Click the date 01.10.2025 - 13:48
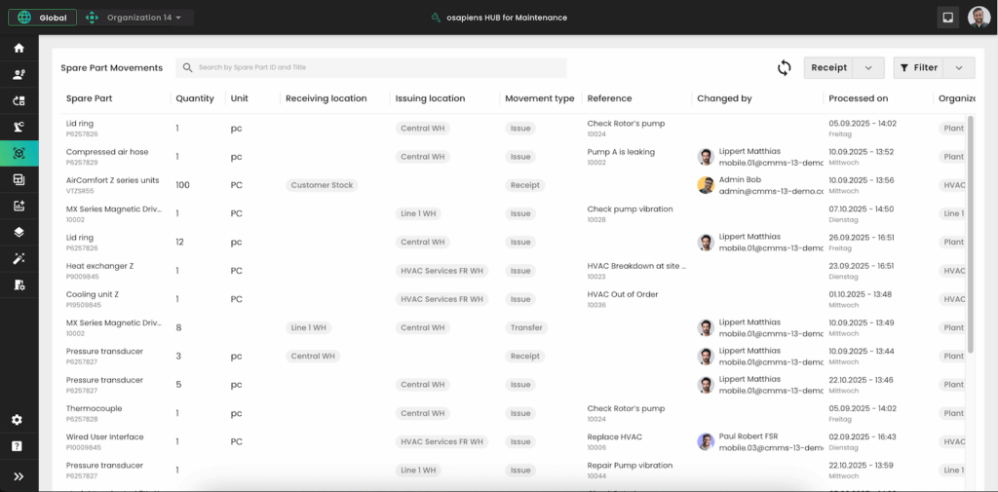The width and height of the screenshot is (998, 492). [x=860, y=294]
